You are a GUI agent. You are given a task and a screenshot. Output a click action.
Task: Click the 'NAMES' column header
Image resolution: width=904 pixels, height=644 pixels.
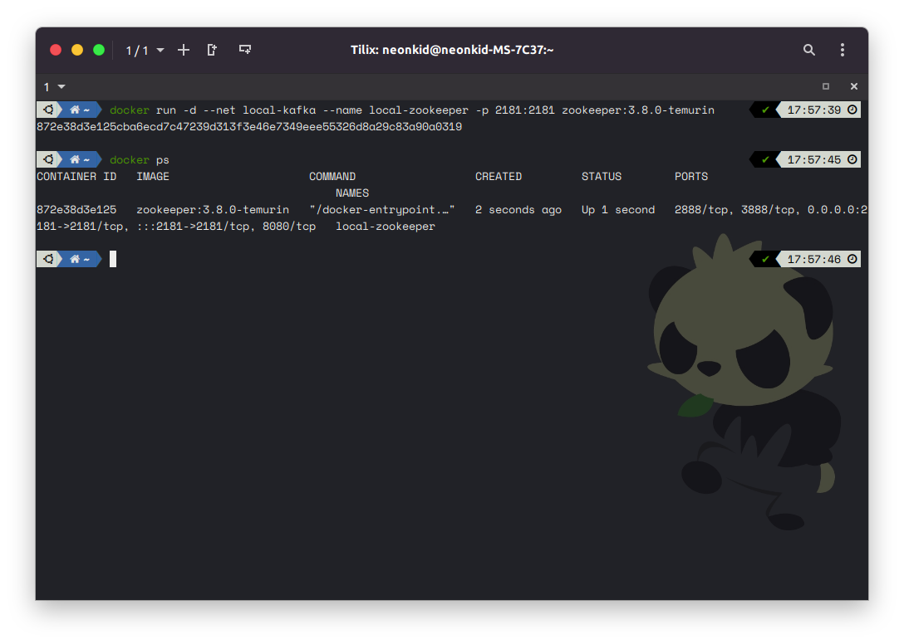coord(352,193)
